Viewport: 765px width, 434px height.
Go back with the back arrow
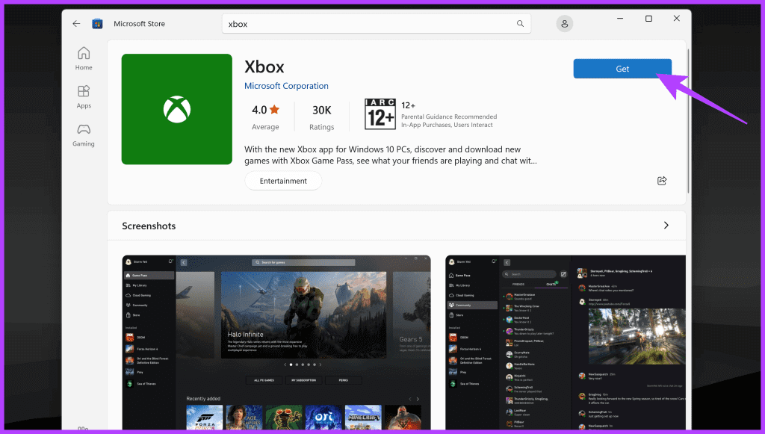[x=76, y=23]
